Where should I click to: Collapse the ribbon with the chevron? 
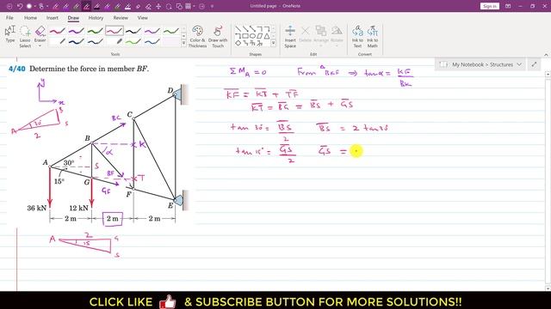click(x=546, y=55)
